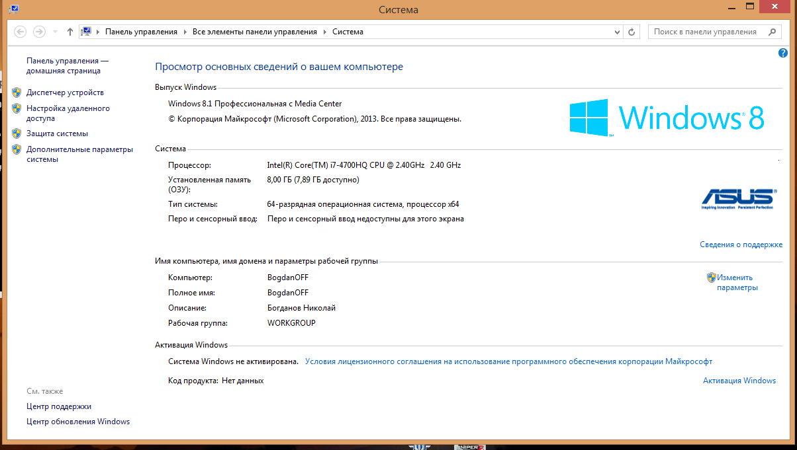This screenshot has height=450, width=797.
Task: Open 'Дополнительные параметры системы'
Action: pos(79,154)
